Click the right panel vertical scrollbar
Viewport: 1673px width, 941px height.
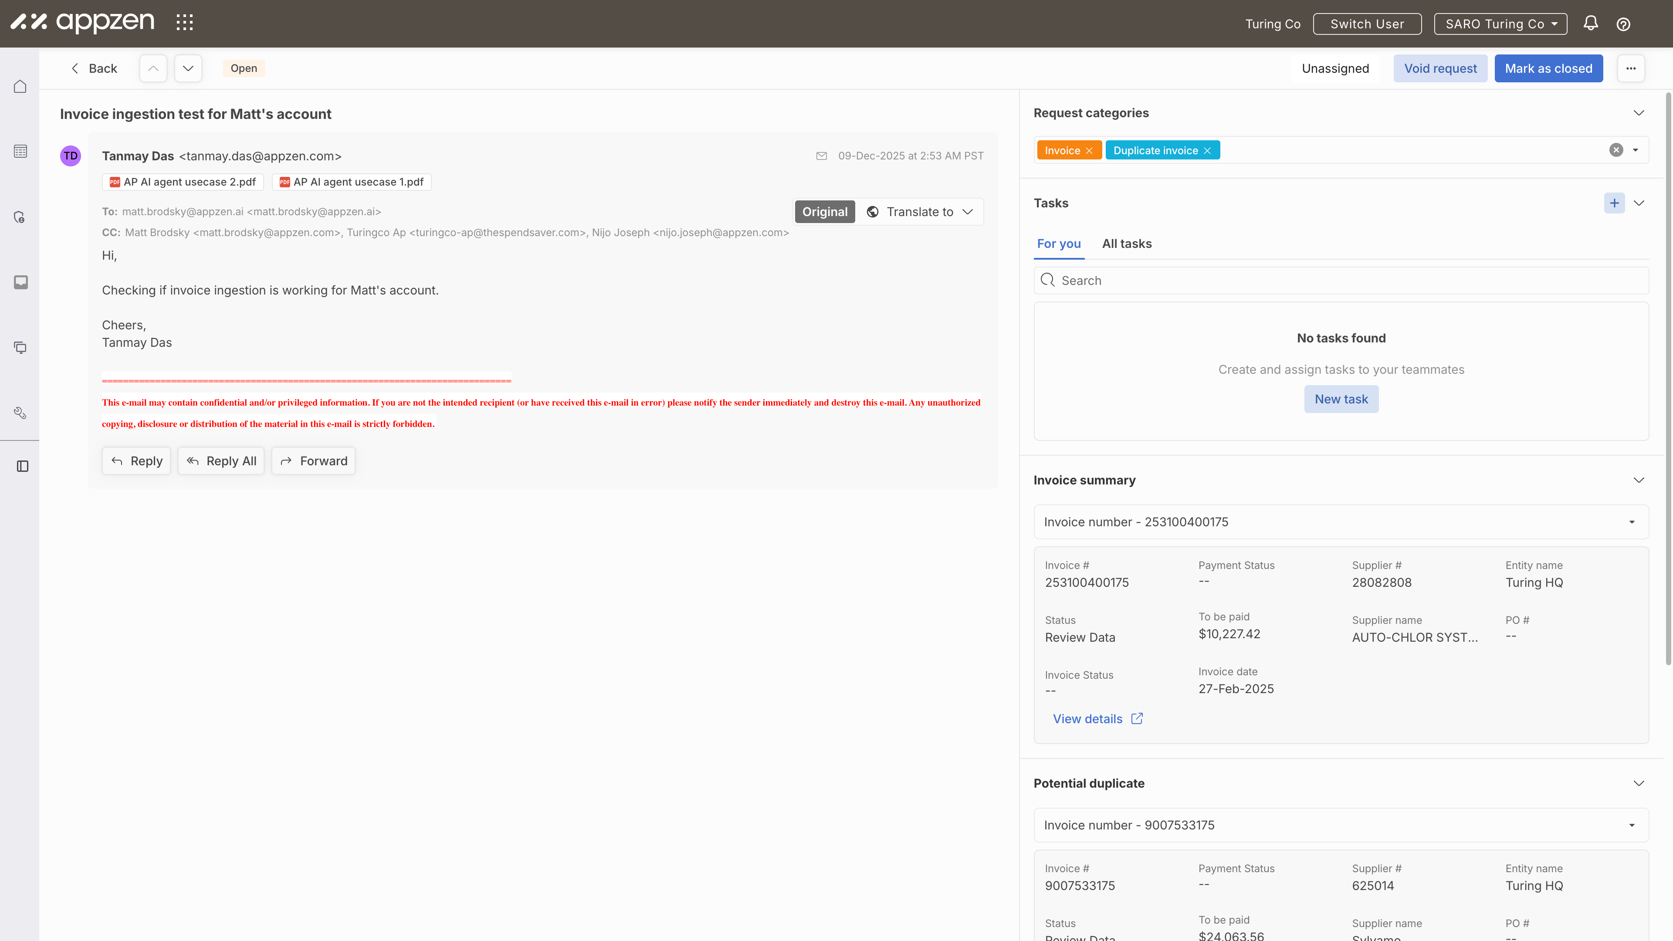click(1668, 377)
